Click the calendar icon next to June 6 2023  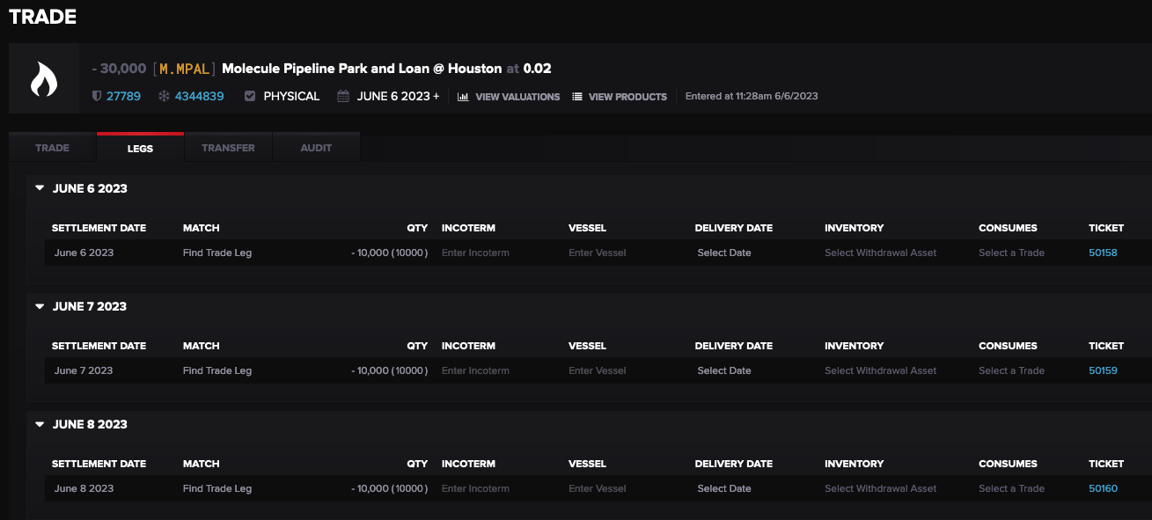coord(343,96)
